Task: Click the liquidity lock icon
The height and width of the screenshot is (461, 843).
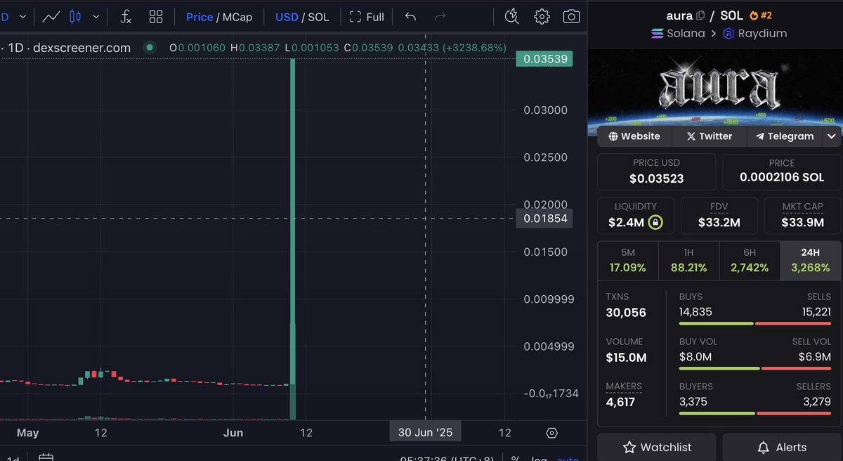Action: coord(655,223)
